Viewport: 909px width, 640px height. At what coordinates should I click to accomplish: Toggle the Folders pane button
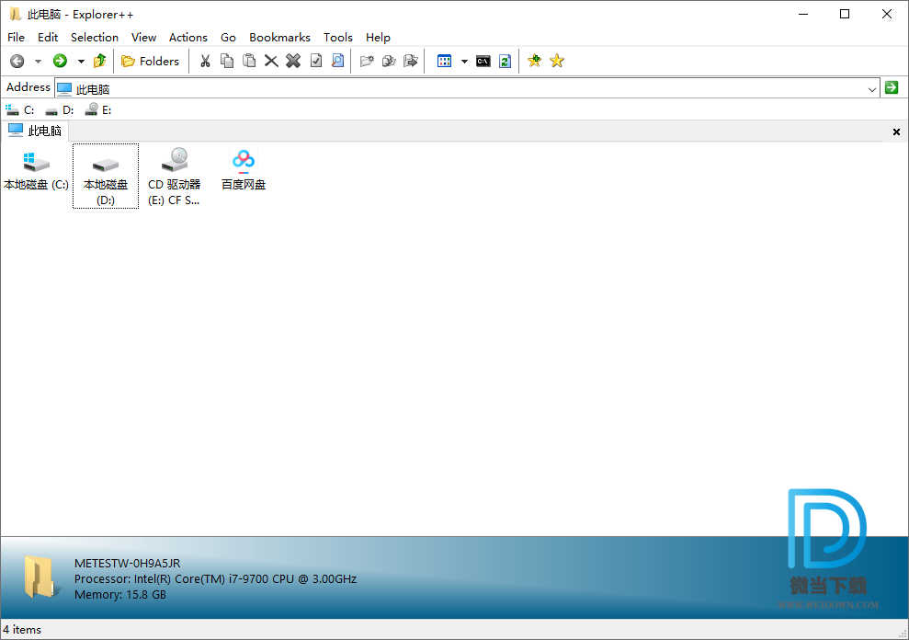pyautogui.click(x=150, y=62)
